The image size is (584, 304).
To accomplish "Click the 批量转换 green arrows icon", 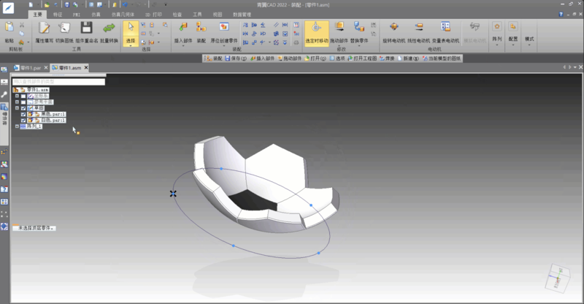I will 109,28.
